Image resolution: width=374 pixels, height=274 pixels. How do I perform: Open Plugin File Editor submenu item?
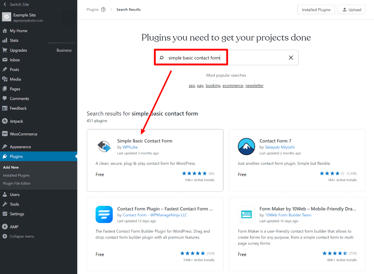[17, 183]
